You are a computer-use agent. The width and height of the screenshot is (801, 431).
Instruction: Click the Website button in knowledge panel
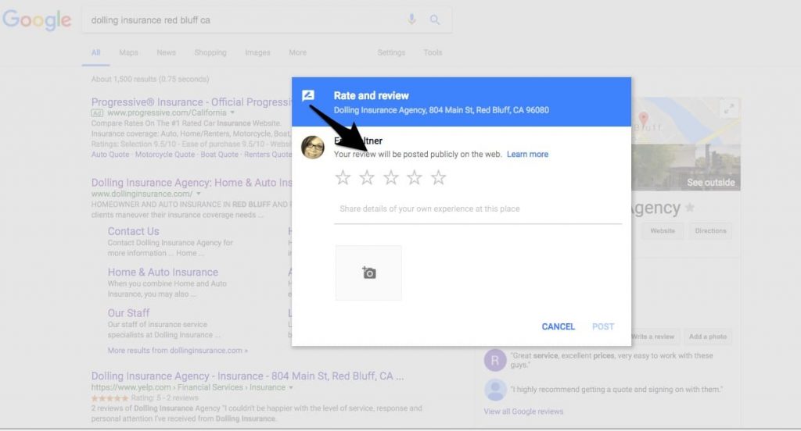[x=663, y=230]
